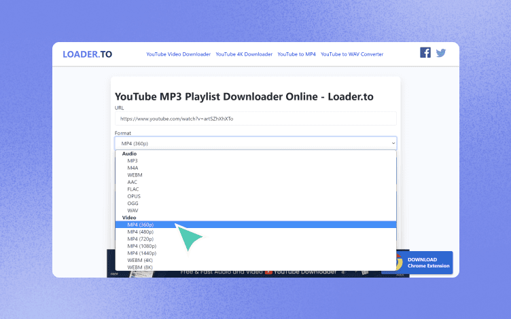Select WEBM (4K) video option
511x319 pixels.
(255, 261)
